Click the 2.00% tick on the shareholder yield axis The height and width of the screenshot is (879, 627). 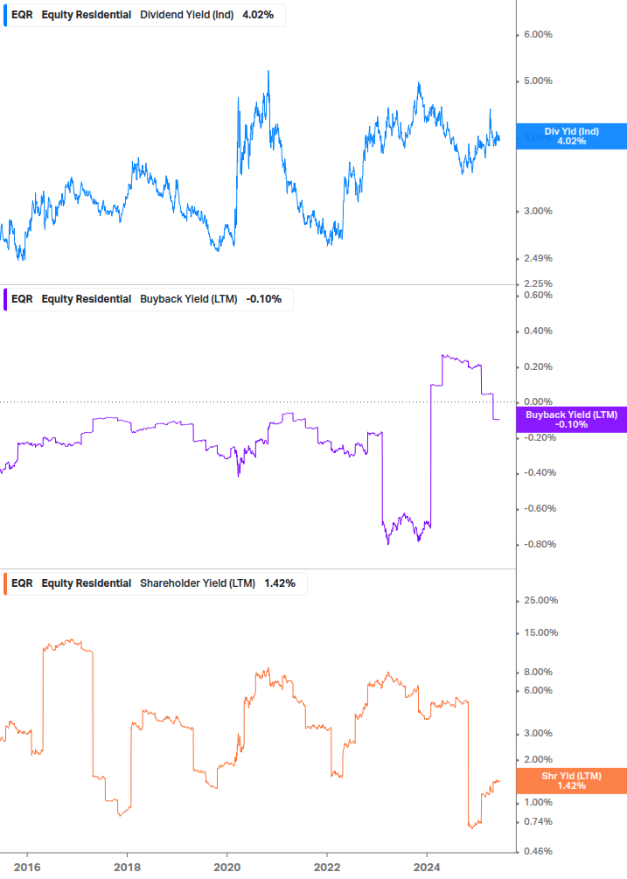(538, 759)
